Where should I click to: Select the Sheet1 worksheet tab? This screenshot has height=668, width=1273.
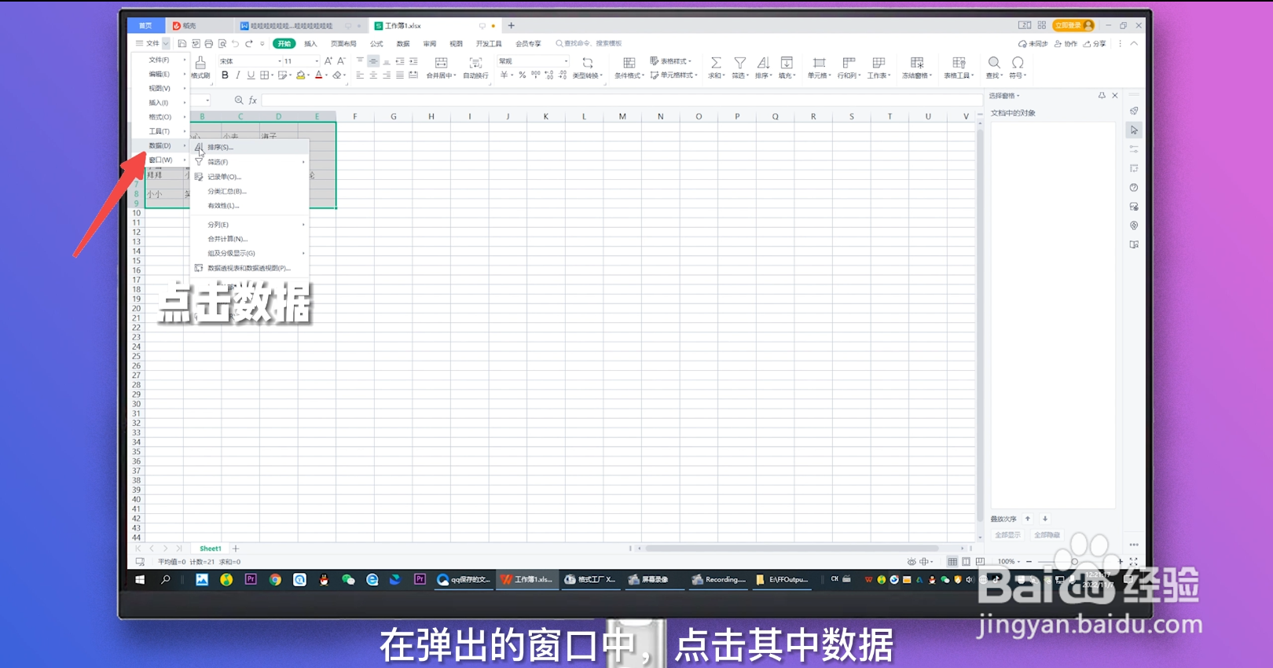[211, 549]
